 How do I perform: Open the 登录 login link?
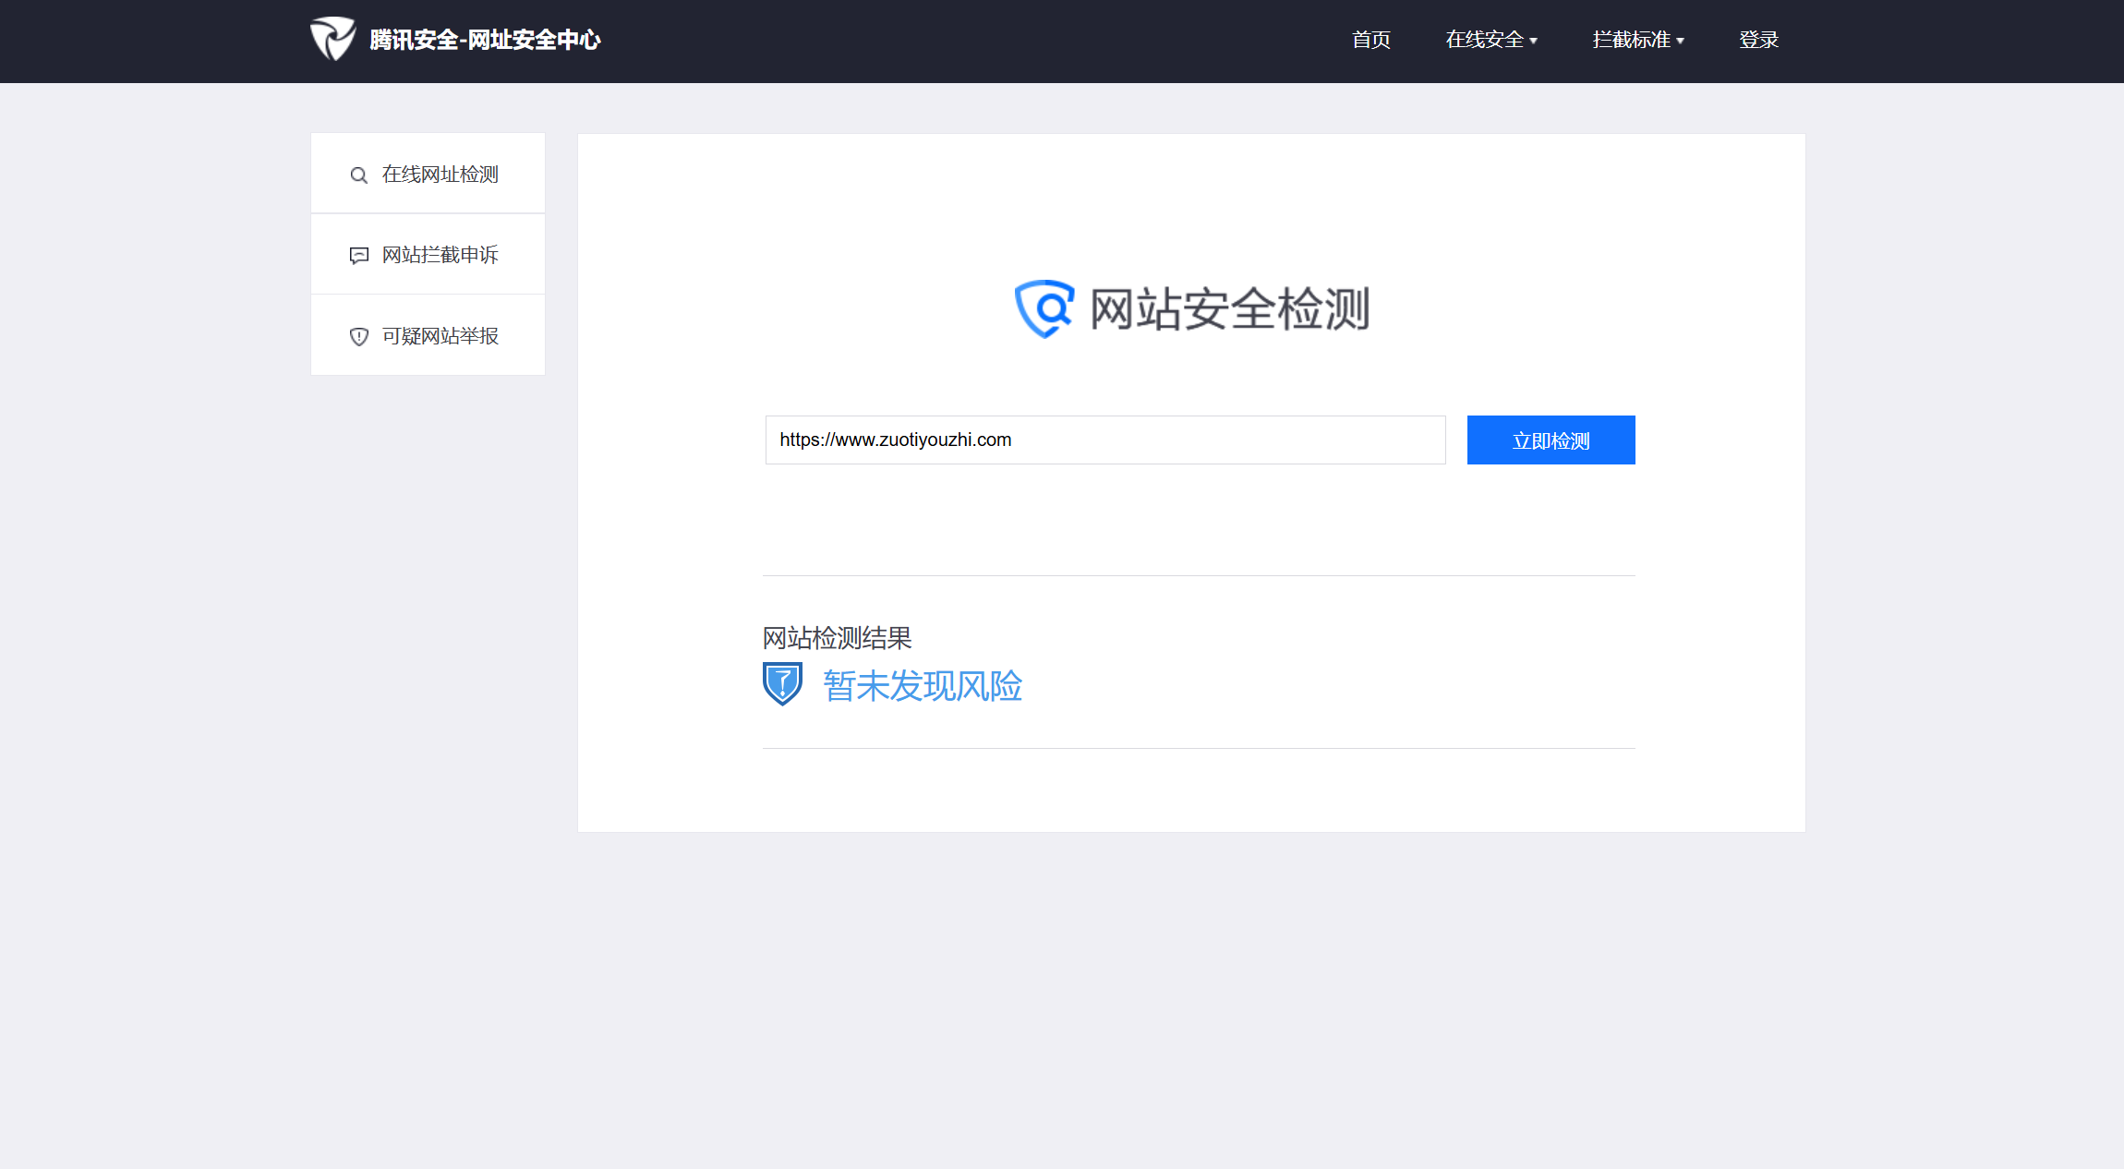[1758, 40]
